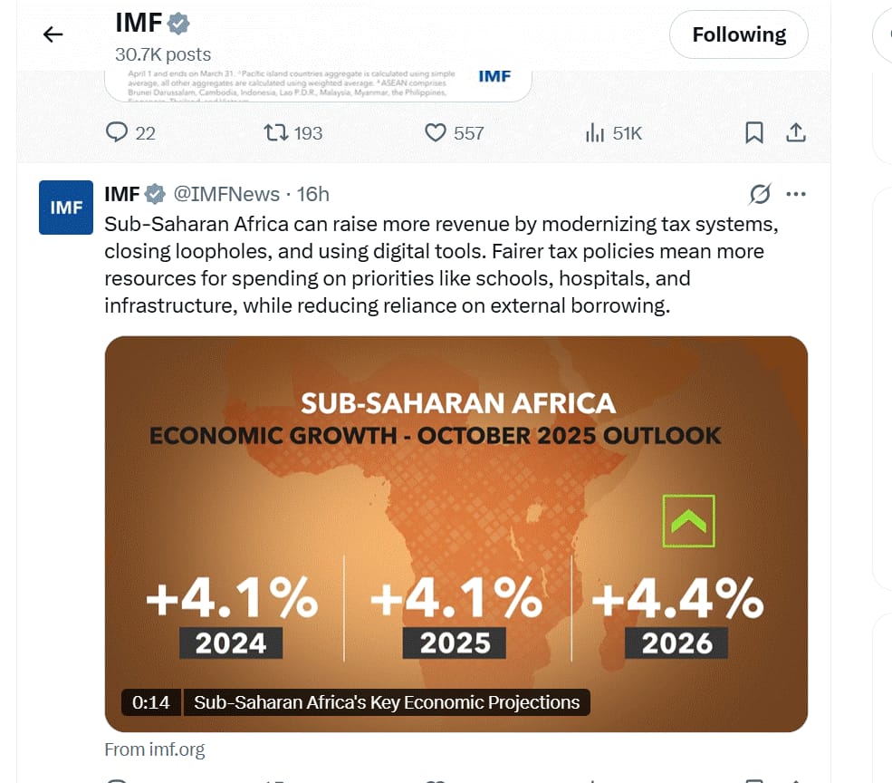The image size is (892, 783).
Task: Like the post with 557 likes
Action: pos(436,133)
